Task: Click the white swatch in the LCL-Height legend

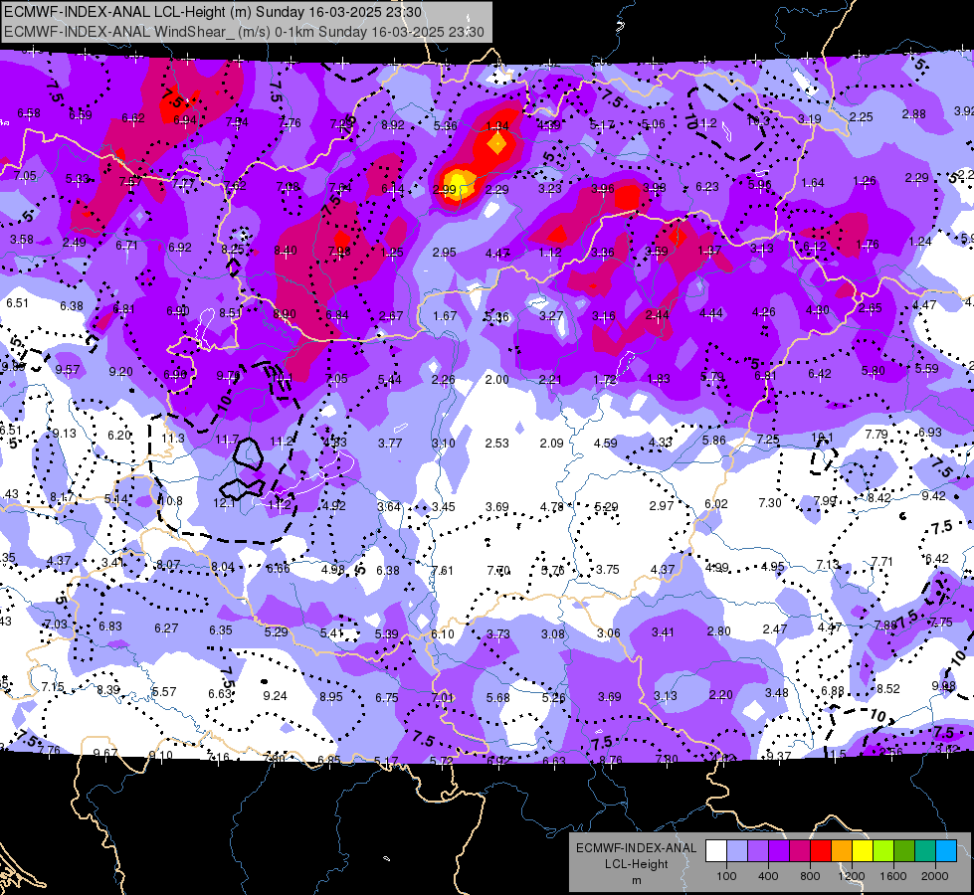Action: [x=716, y=851]
